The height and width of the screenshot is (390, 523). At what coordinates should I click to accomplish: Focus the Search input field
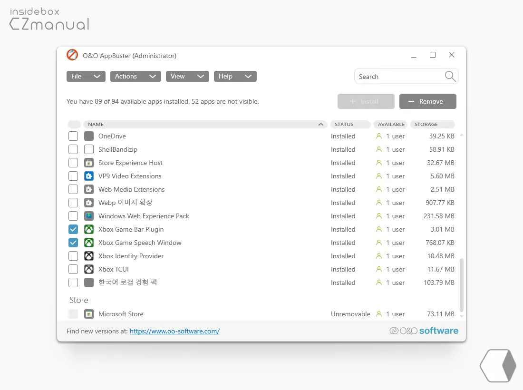coord(398,76)
